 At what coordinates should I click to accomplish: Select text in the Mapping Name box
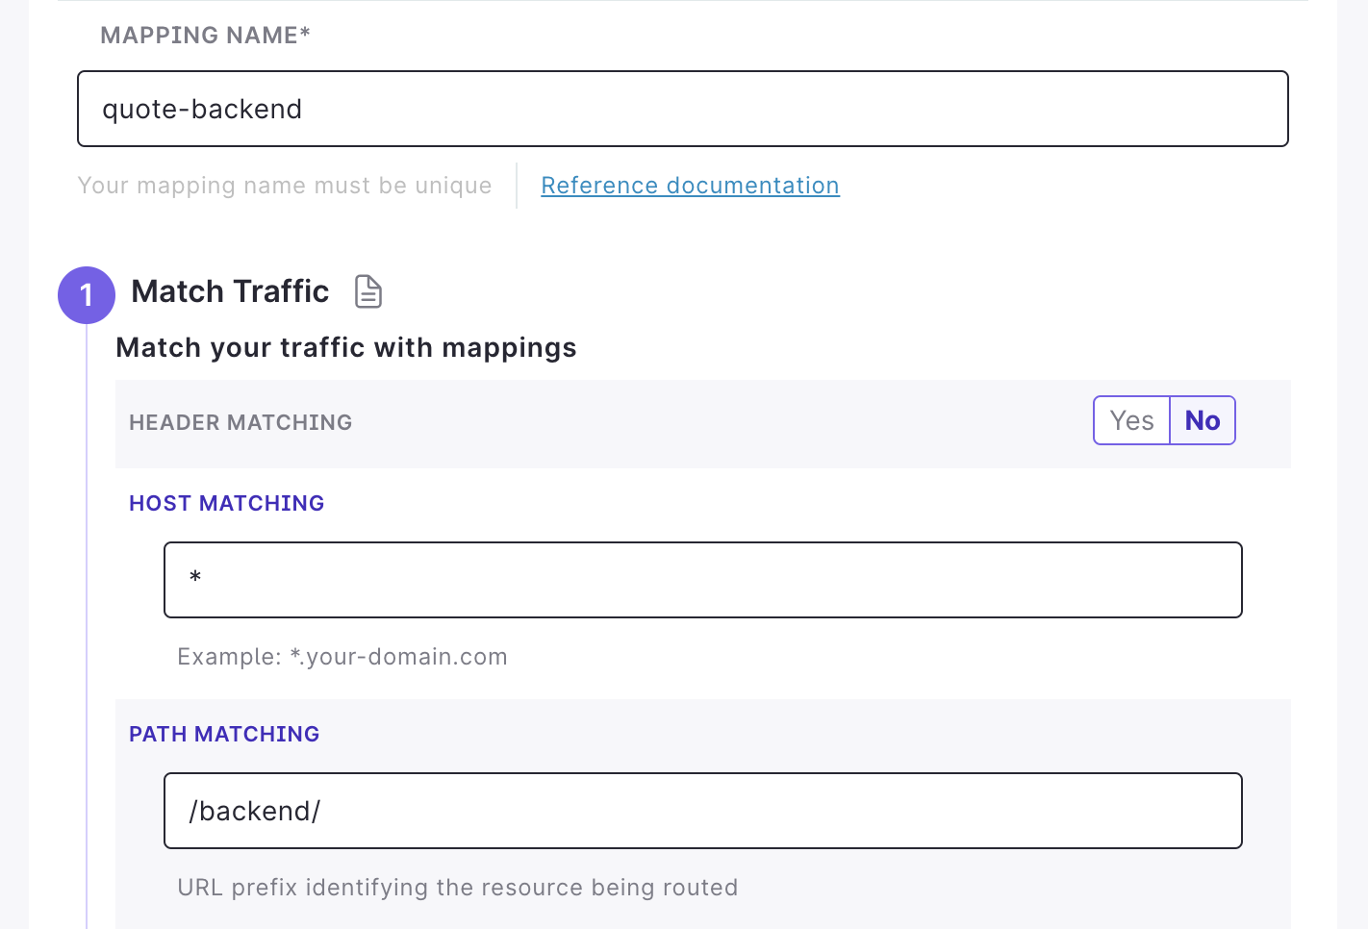tap(202, 109)
